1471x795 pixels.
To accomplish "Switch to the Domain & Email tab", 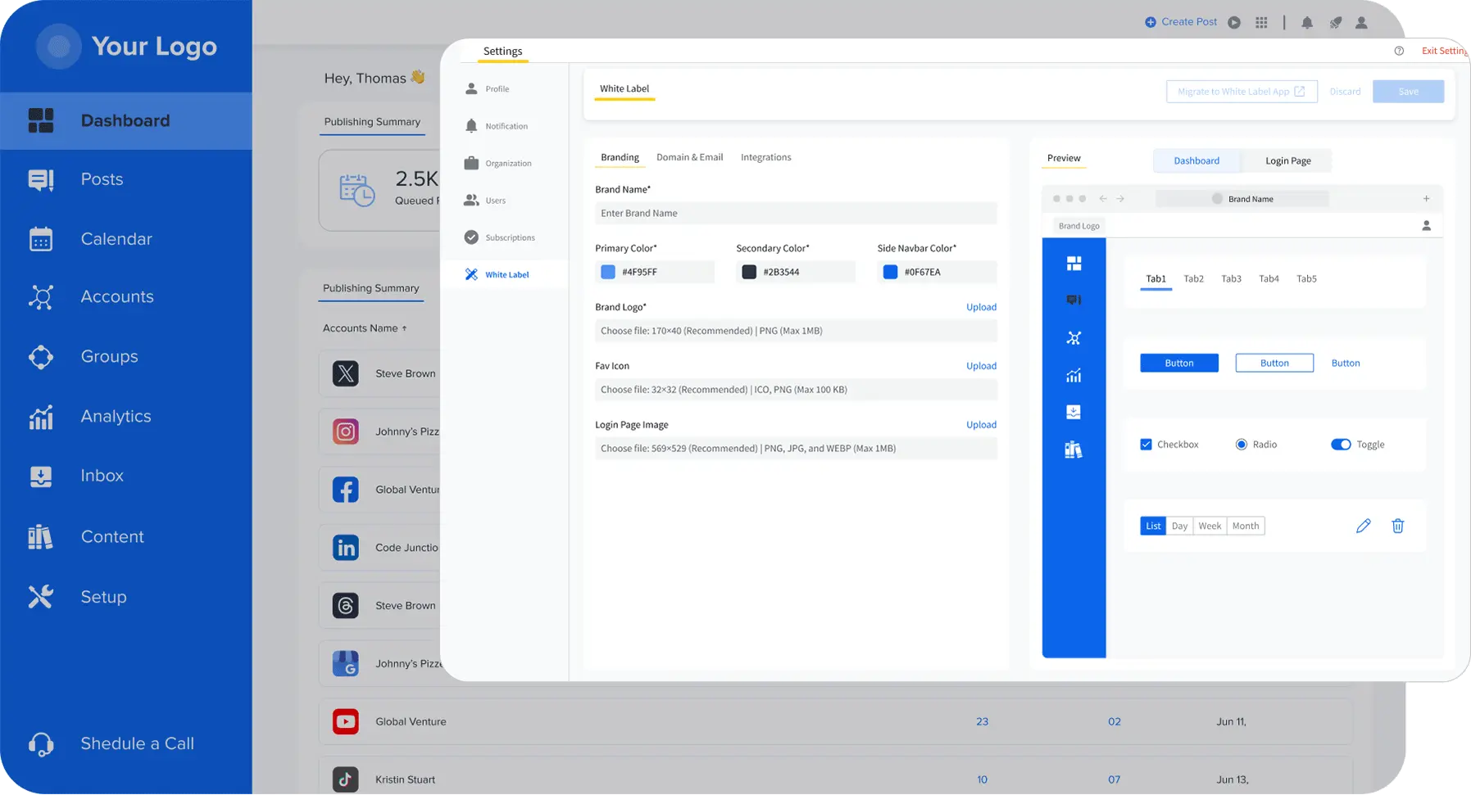I will point(689,157).
